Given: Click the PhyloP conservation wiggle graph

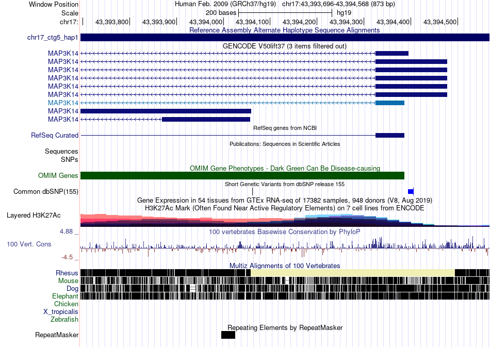Looking at the screenshot, I should coord(285,247).
